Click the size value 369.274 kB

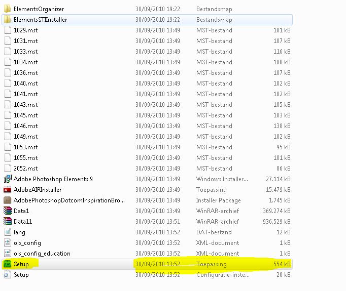pos(276,211)
